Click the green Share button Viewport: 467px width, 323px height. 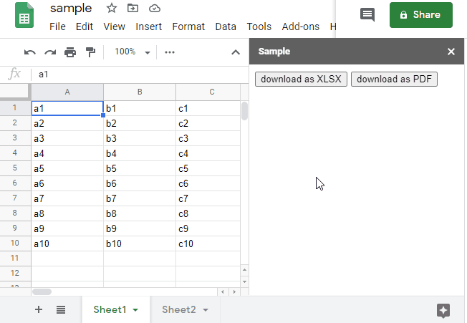421,15
